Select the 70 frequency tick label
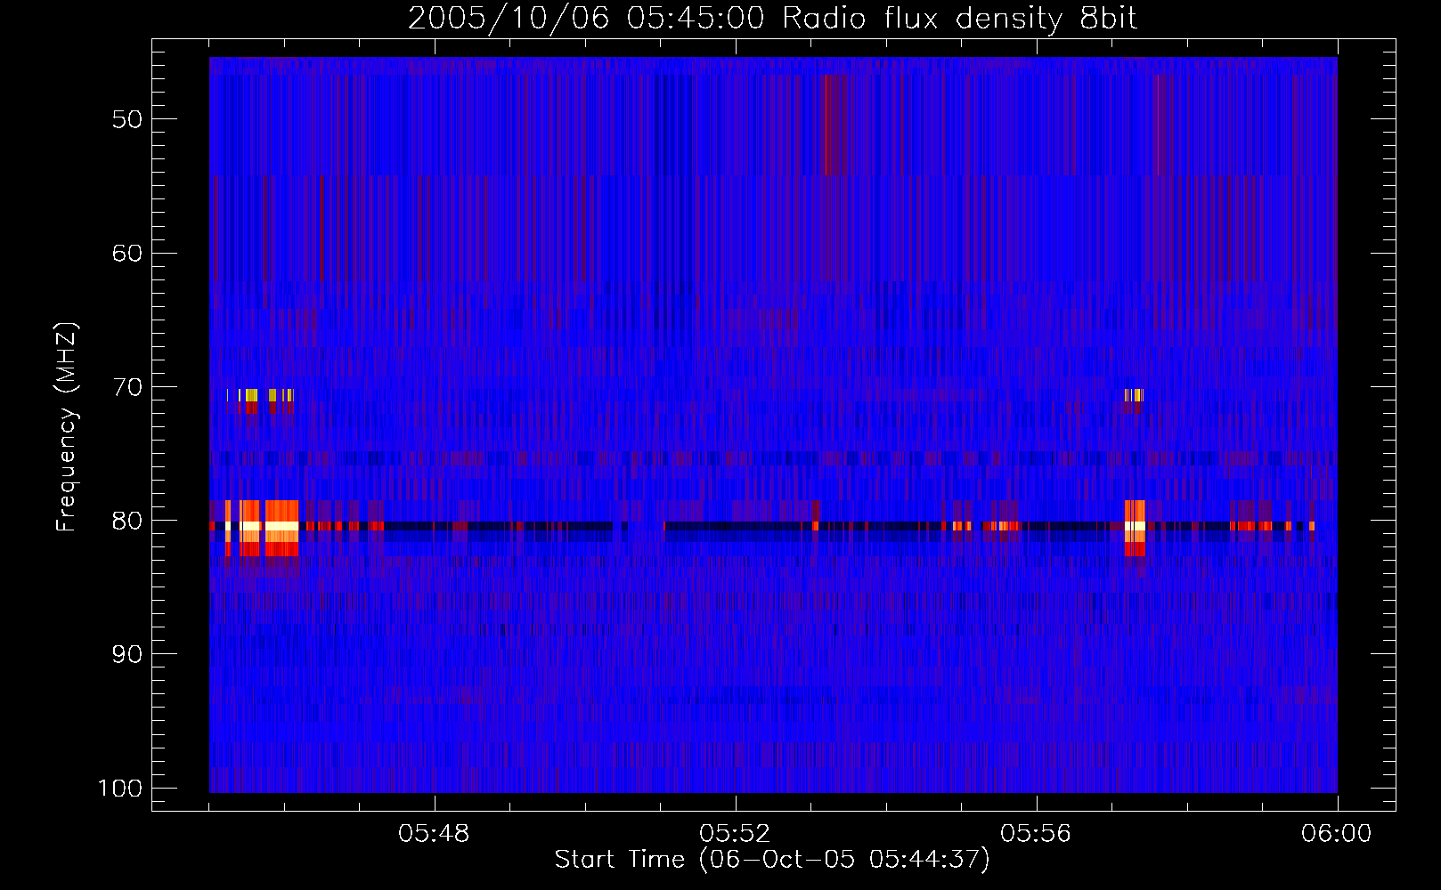This screenshot has height=890, width=1441. (127, 387)
